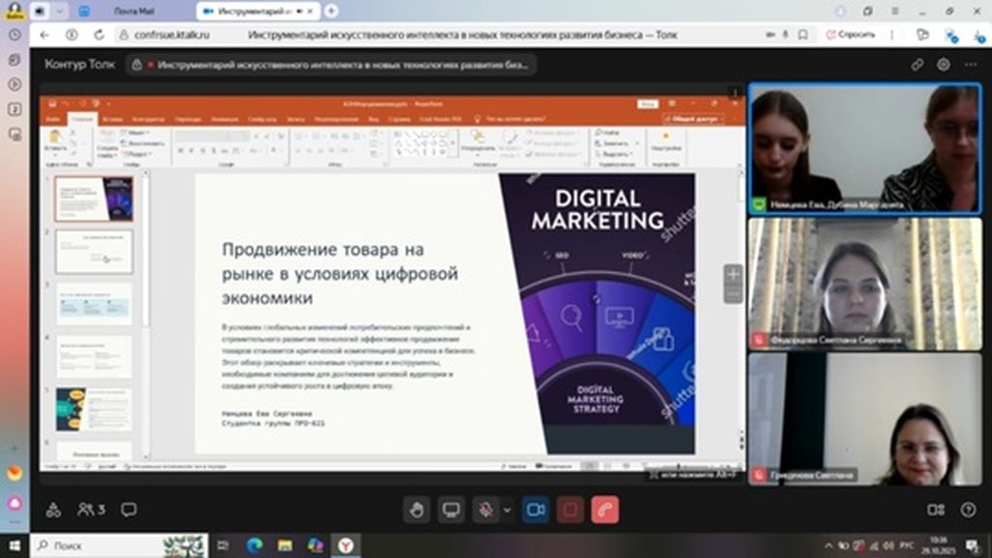Raise hand in the meeting
The height and width of the screenshot is (558, 992).
click(416, 510)
